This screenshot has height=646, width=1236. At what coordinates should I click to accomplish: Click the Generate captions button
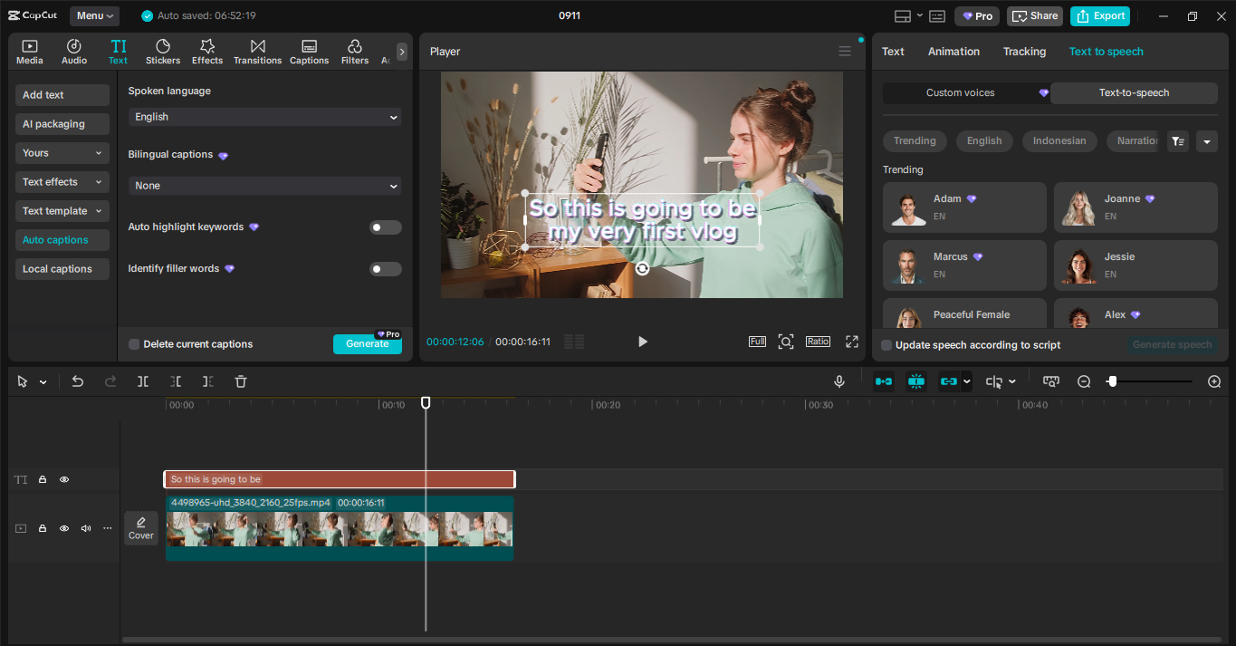[368, 345]
